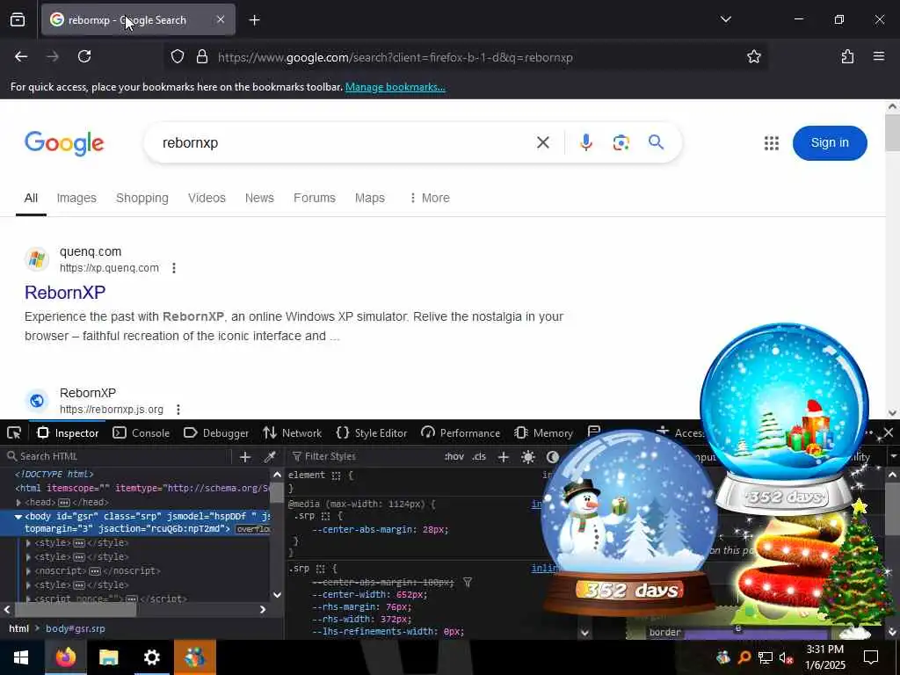This screenshot has height=675, width=900.
Task: Switch to Performance devtools tab
Action: tap(460, 432)
